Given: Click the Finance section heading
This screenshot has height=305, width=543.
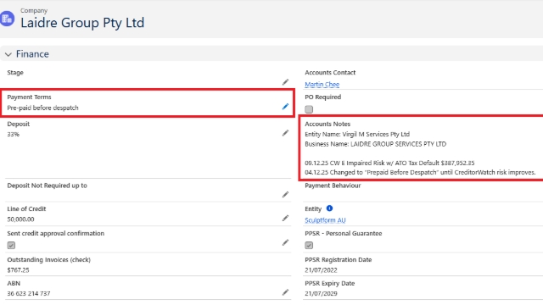Looking at the screenshot, I should tap(32, 54).
